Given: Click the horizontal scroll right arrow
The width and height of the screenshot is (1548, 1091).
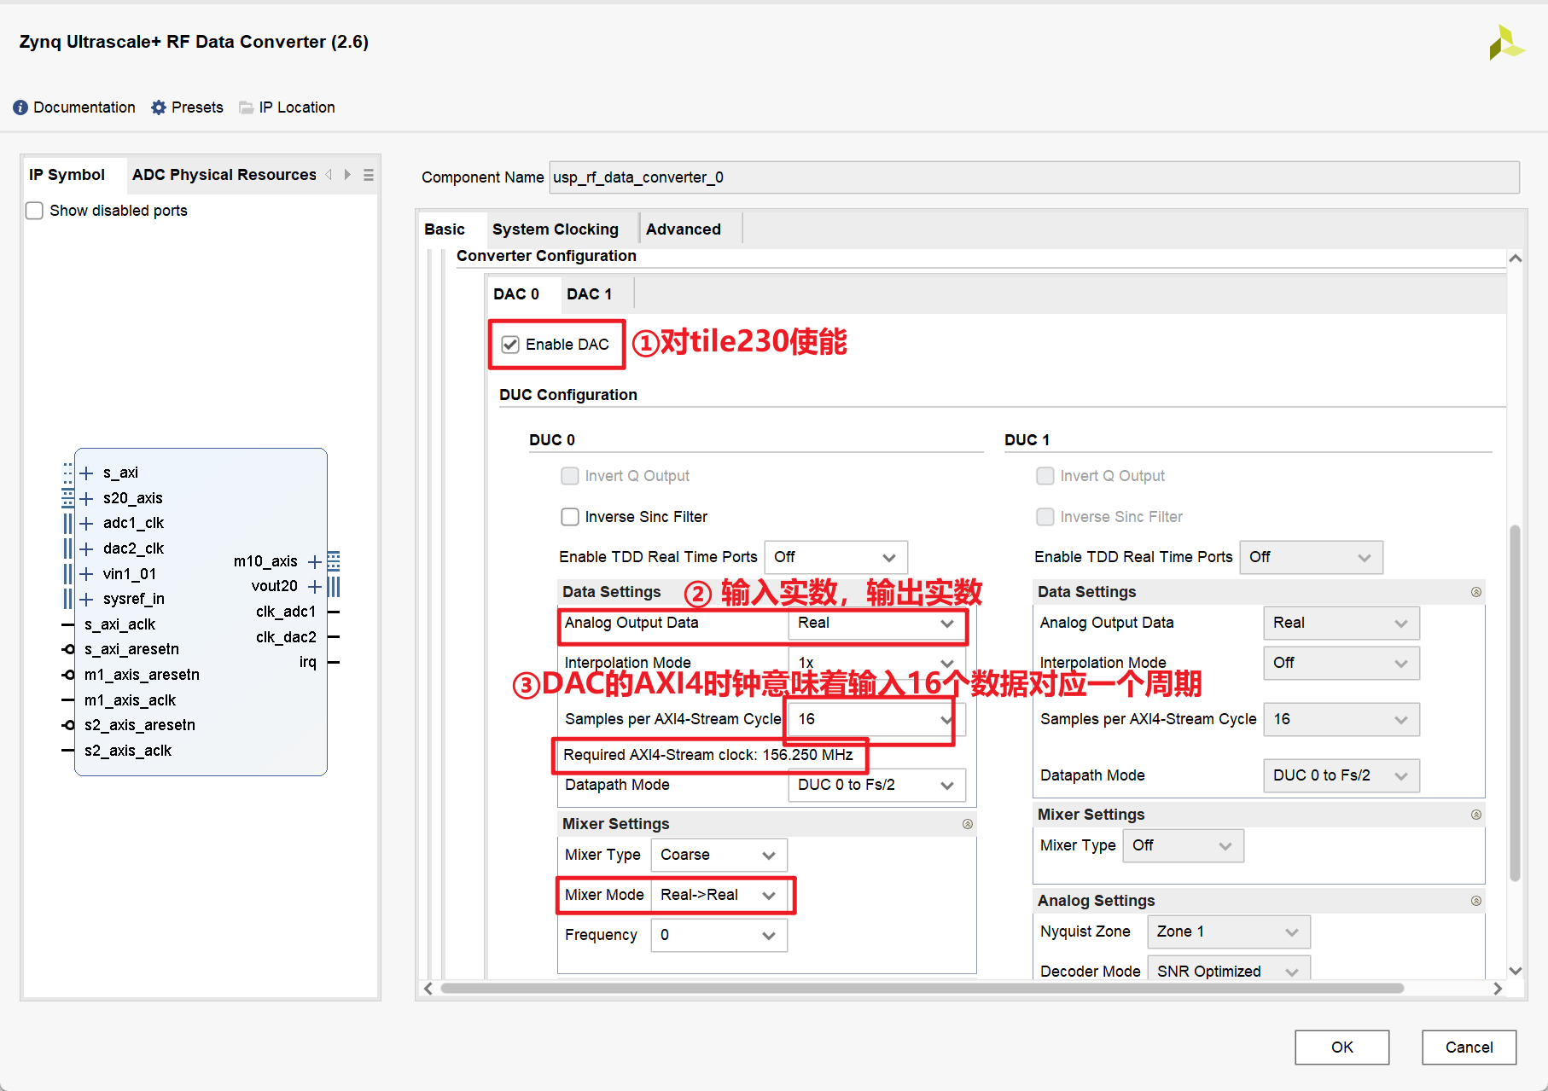Looking at the screenshot, I should pos(1498,989).
